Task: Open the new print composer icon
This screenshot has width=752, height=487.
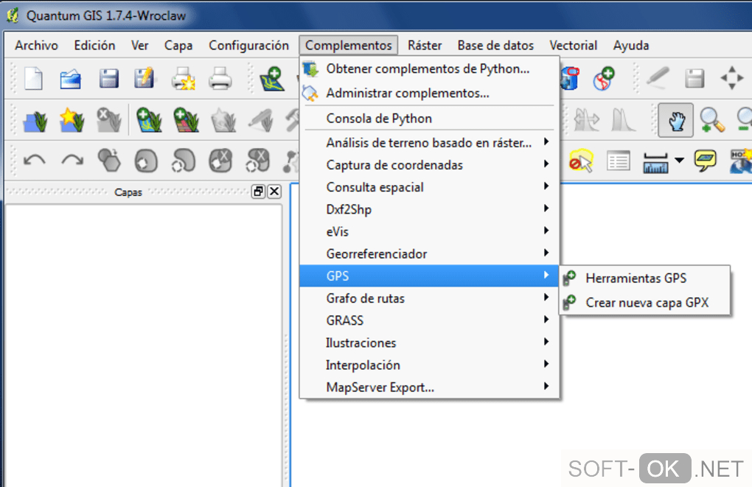Action: [x=183, y=79]
